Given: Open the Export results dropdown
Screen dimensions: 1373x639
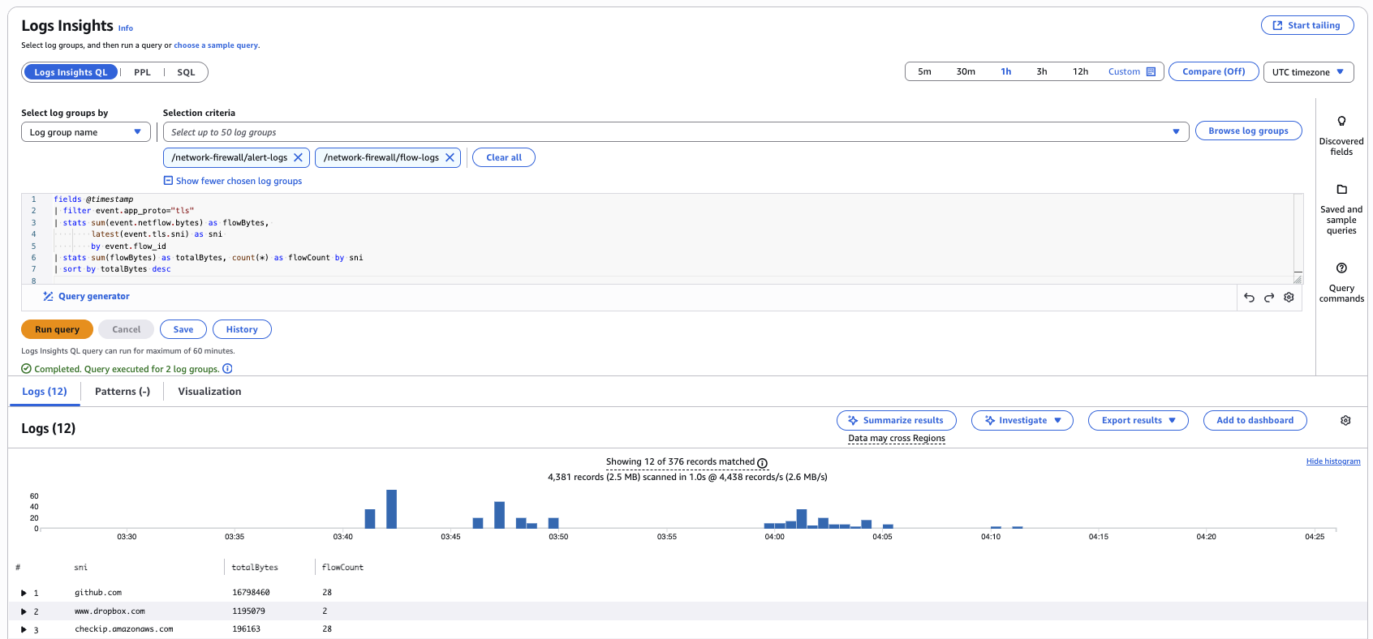Looking at the screenshot, I should coord(1138,420).
